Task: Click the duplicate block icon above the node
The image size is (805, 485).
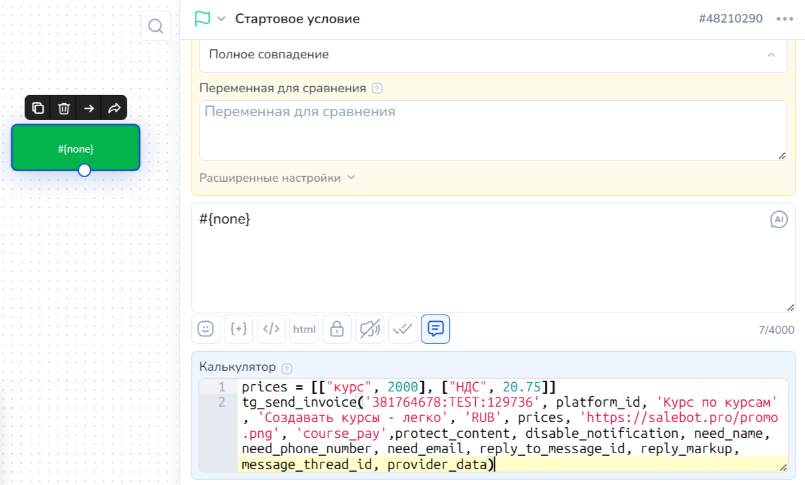Action: pos(38,108)
